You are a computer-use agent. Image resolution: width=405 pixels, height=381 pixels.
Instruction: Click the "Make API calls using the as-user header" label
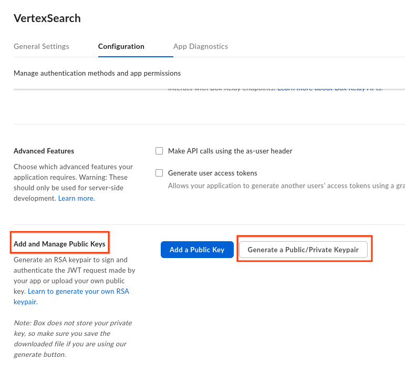pos(230,151)
